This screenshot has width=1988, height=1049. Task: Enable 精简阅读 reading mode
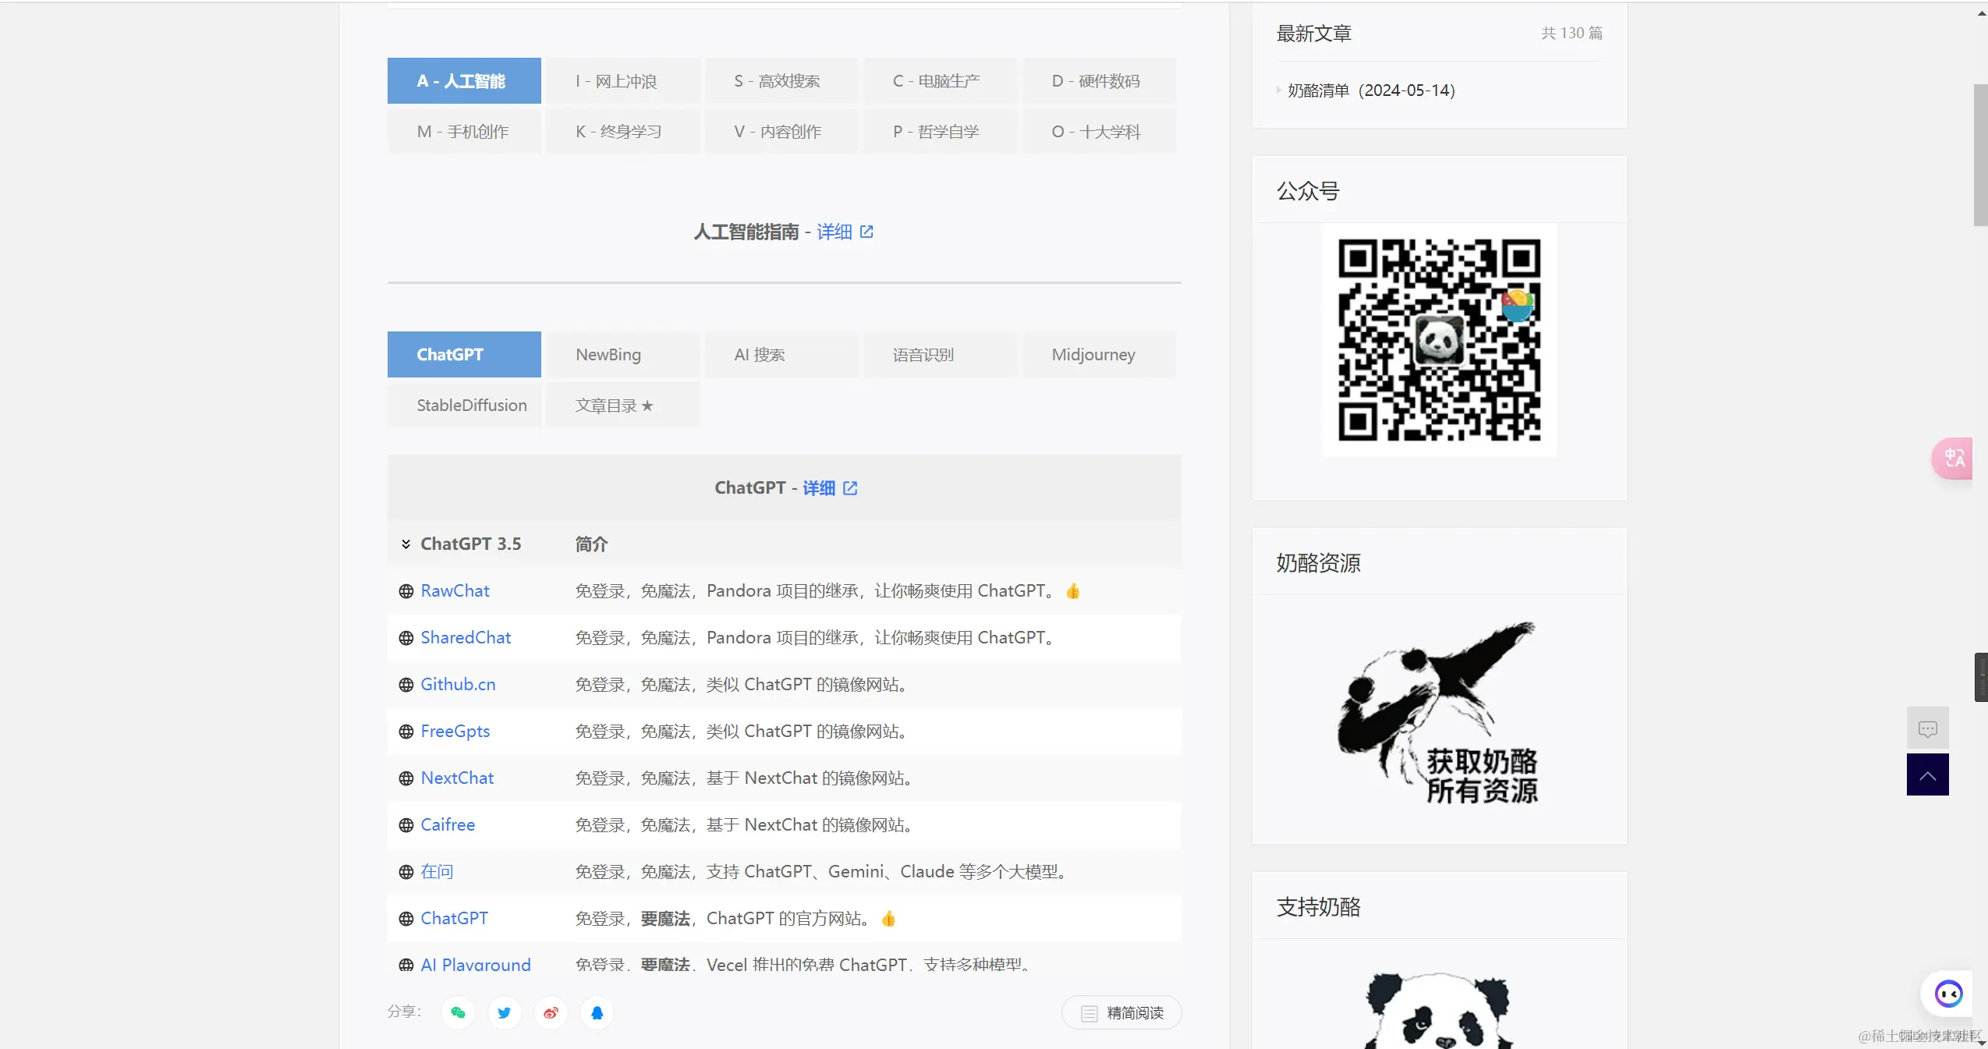pos(1121,1012)
